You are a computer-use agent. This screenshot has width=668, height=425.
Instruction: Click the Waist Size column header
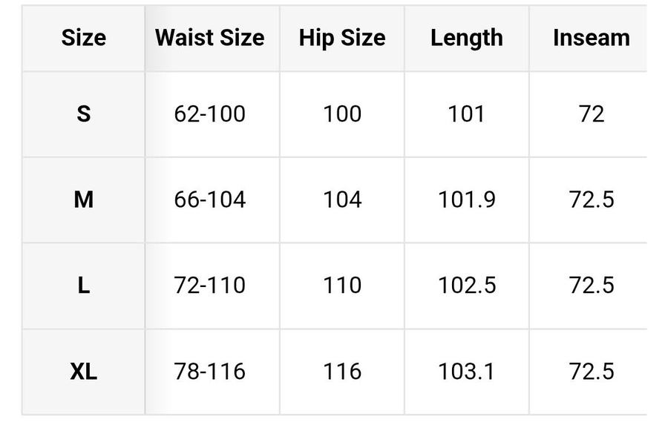coord(210,38)
